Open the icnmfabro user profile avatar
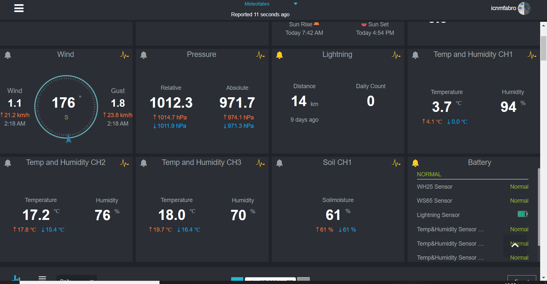 [524, 8]
